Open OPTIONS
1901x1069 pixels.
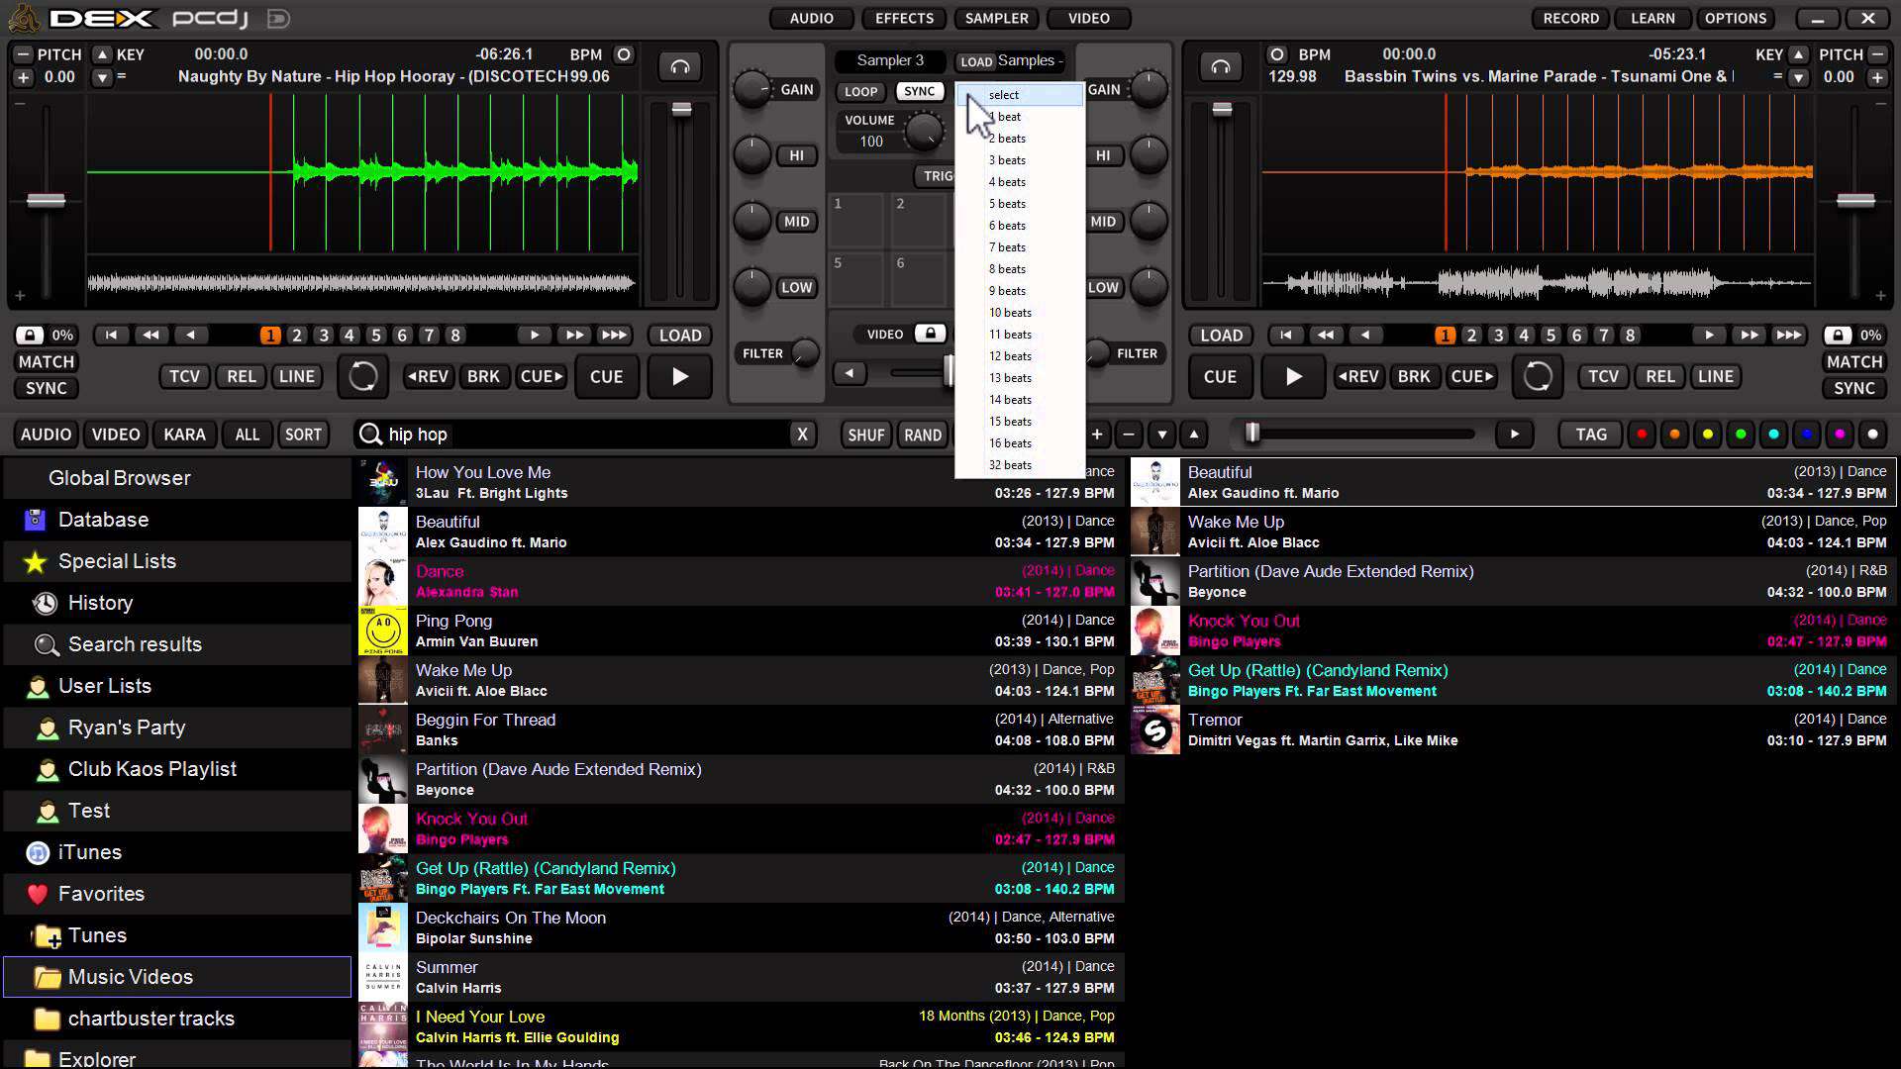tap(1736, 18)
